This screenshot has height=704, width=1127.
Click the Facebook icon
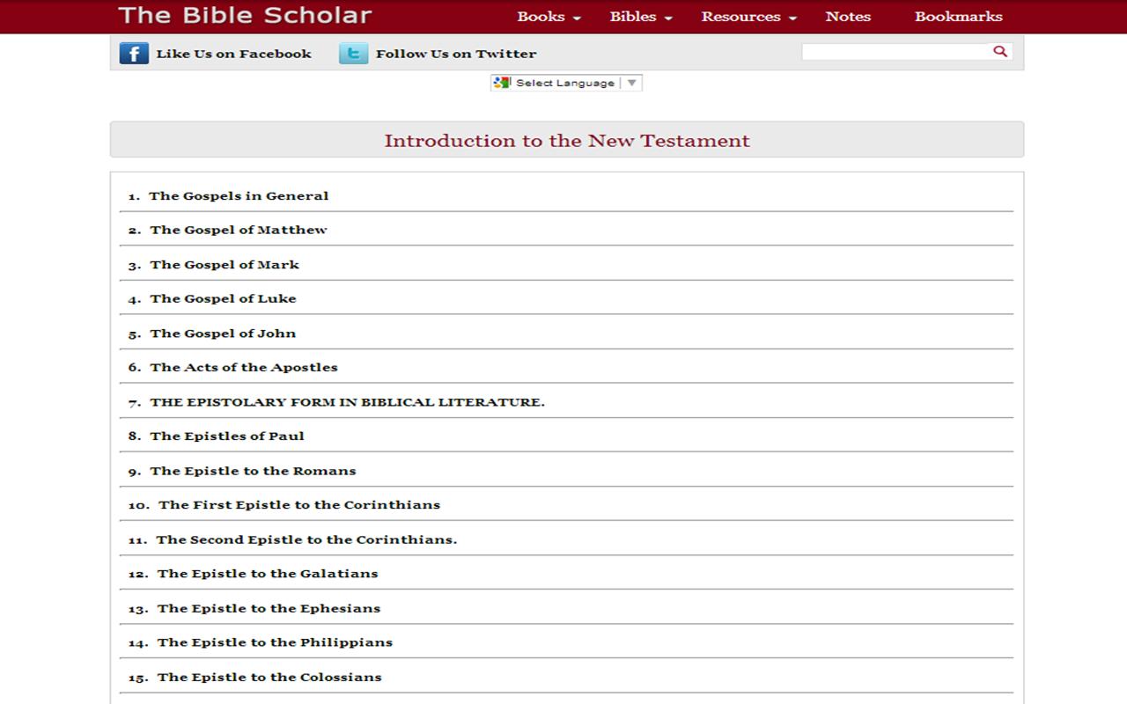pos(134,54)
